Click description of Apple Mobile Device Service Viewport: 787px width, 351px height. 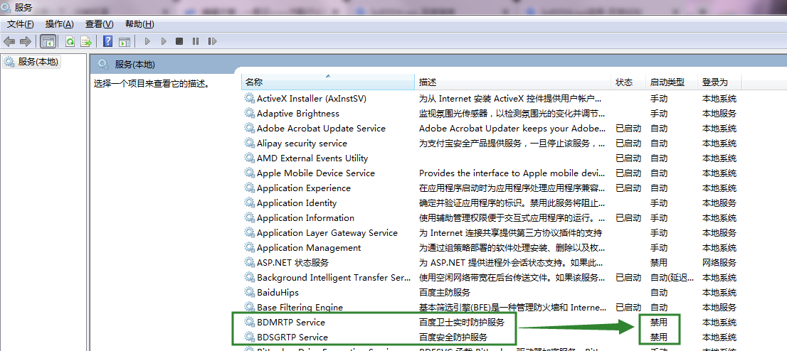point(510,173)
